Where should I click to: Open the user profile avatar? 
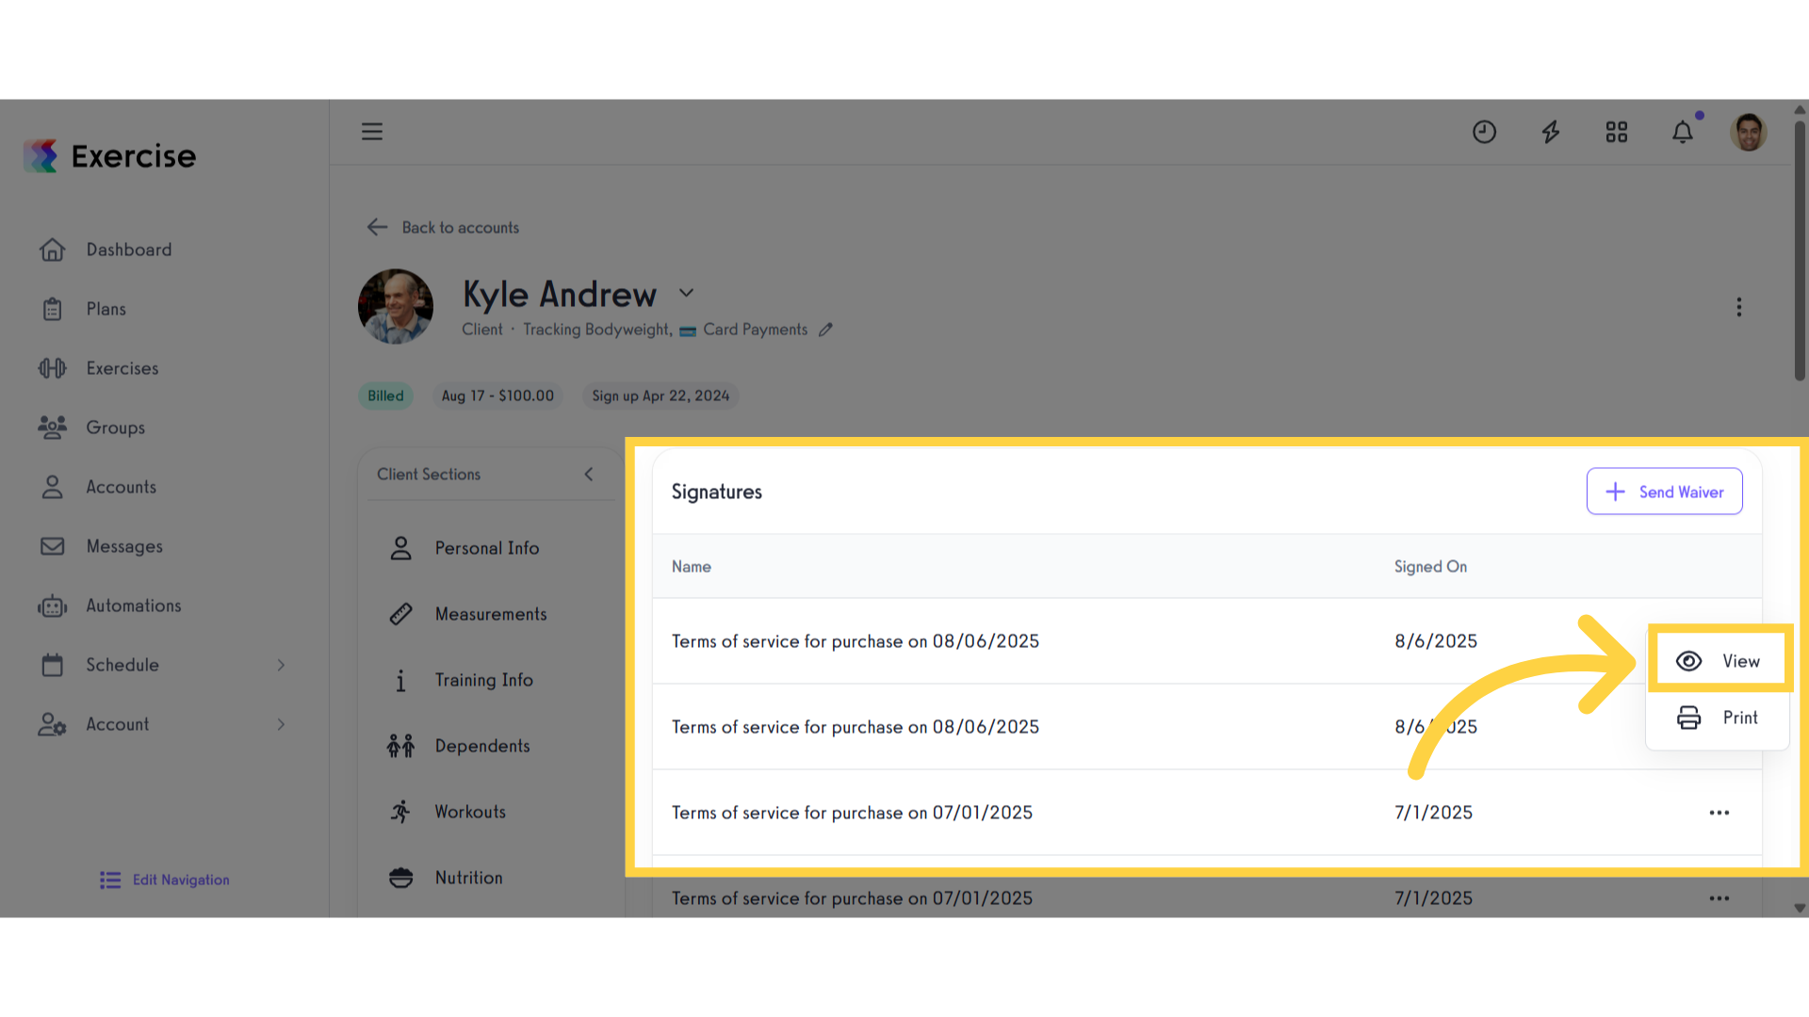tap(1749, 132)
